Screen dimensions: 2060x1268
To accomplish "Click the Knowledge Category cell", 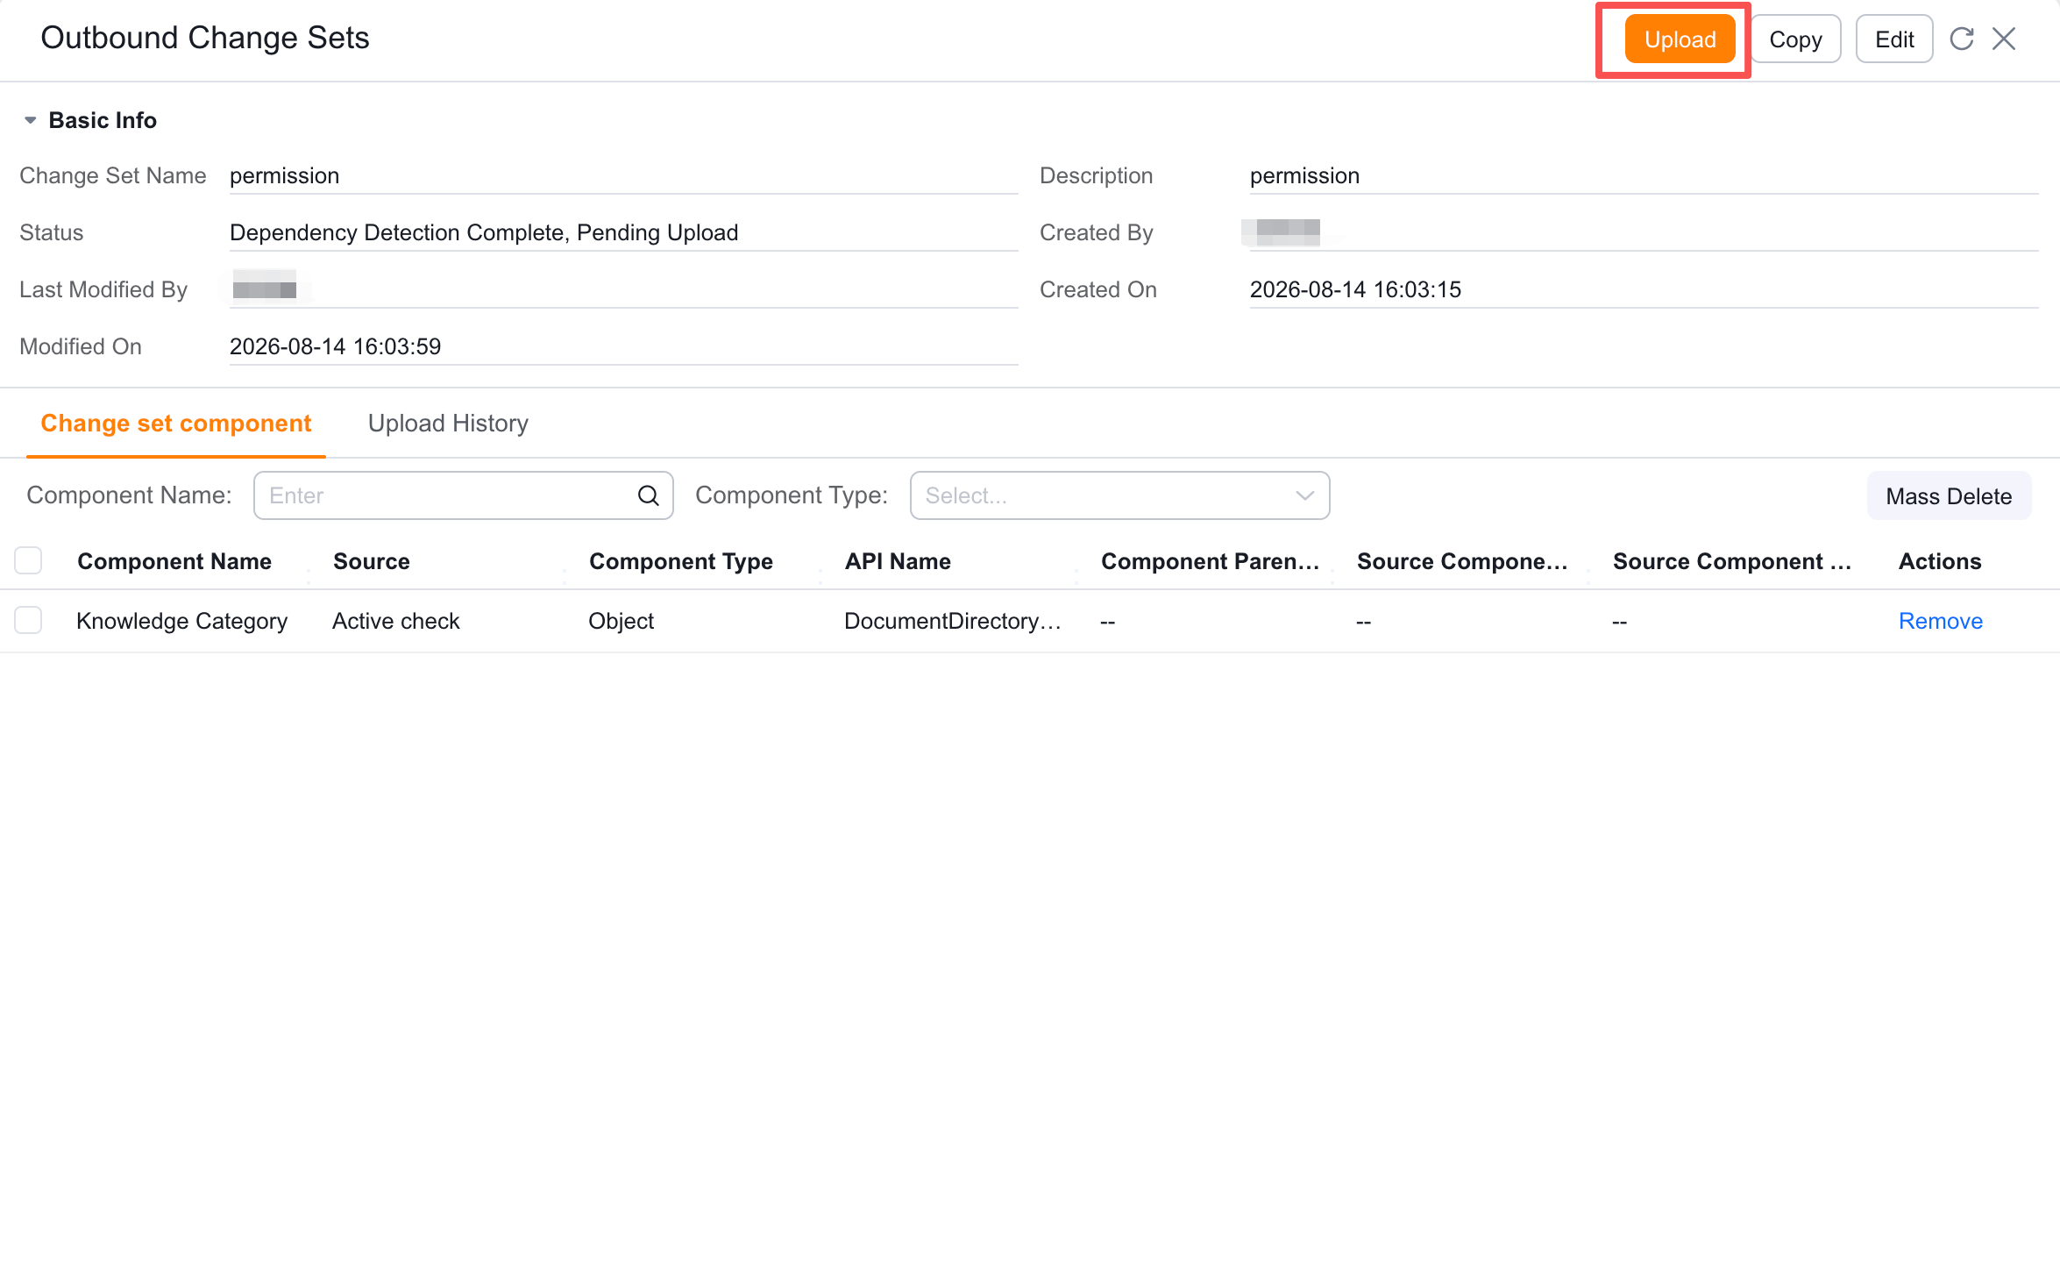I will click(x=181, y=621).
